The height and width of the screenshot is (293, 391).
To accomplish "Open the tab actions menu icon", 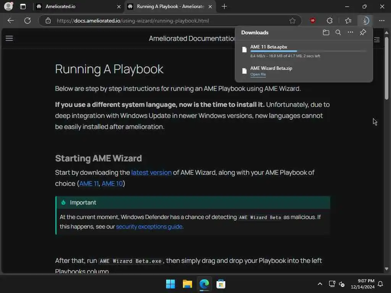I will tap(23, 6).
